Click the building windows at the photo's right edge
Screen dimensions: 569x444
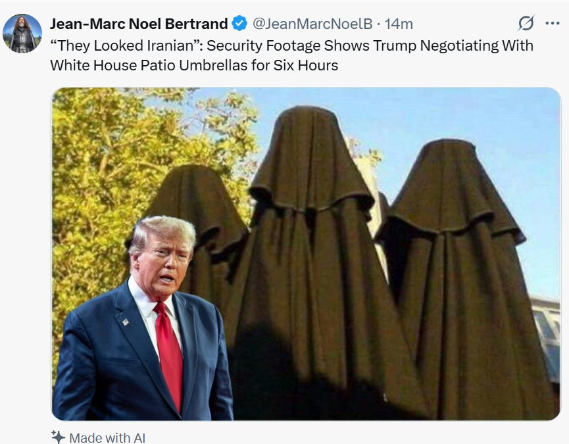pos(546,339)
